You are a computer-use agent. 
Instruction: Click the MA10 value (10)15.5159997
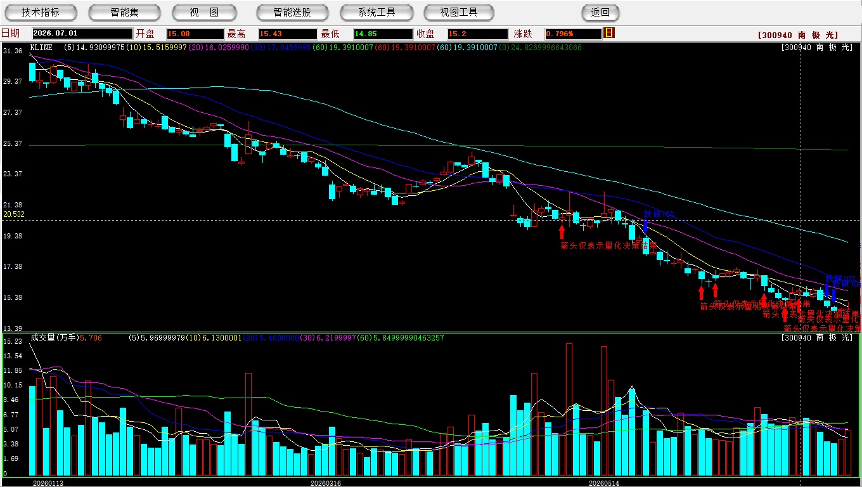[x=156, y=48]
